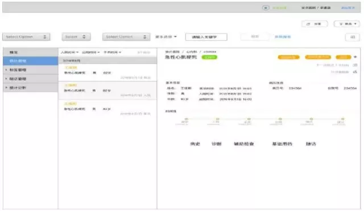This screenshot has width=364, height=211.
Task: Open the export dropdown button at top right
Action: point(347,24)
